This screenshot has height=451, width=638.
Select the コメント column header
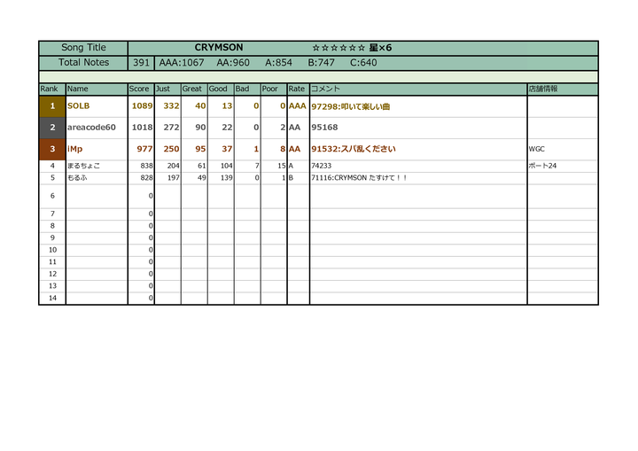[x=418, y=89]
